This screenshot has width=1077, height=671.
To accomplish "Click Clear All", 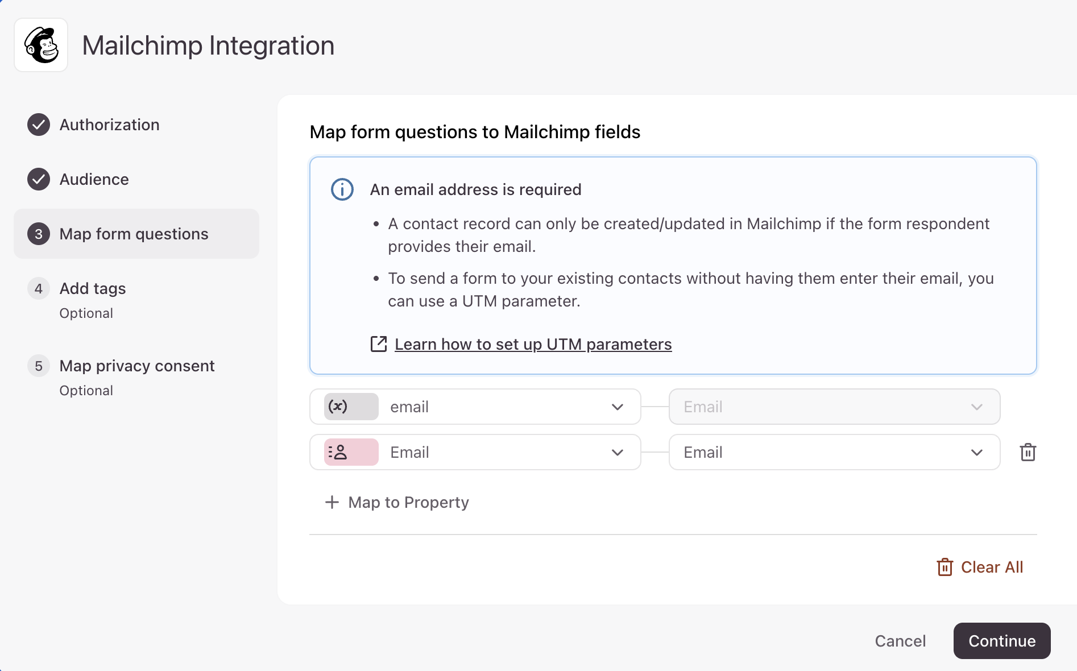I will [980, 567].
